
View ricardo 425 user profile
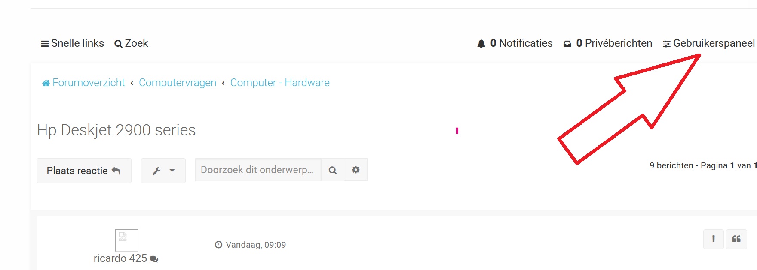pyautogui.click(x=120, y=258)
